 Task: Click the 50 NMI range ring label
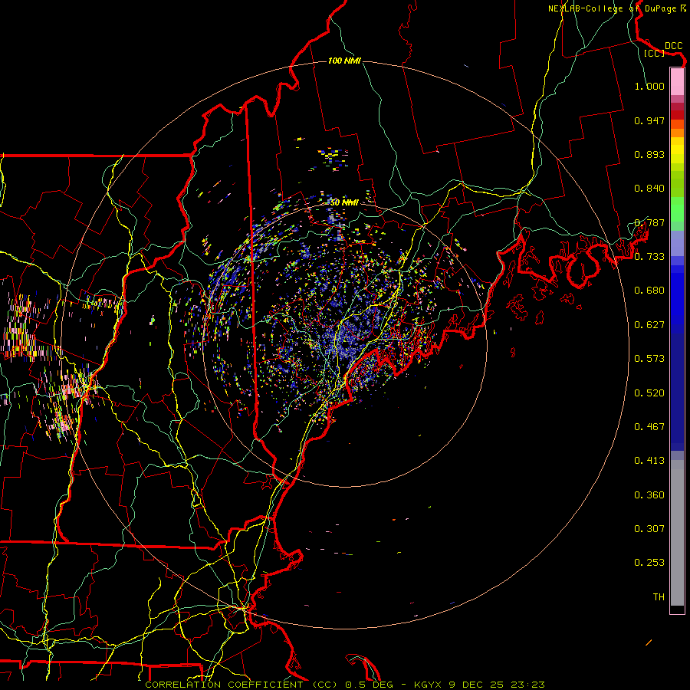(344, 202)
